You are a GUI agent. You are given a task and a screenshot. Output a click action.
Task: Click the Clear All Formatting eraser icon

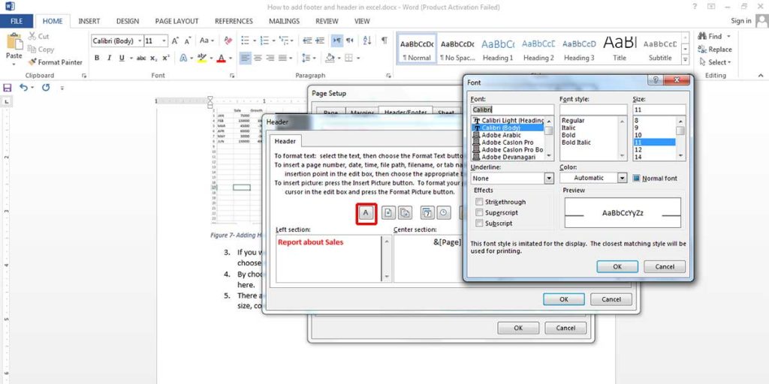coord(228,41)
